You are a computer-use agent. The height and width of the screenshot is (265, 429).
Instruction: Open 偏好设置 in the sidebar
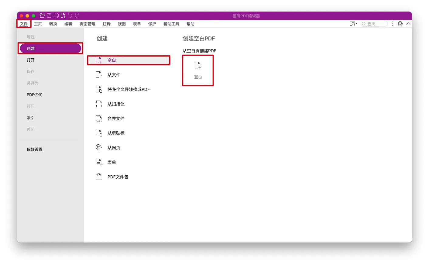pyautogui.click(x=35, y=149)
